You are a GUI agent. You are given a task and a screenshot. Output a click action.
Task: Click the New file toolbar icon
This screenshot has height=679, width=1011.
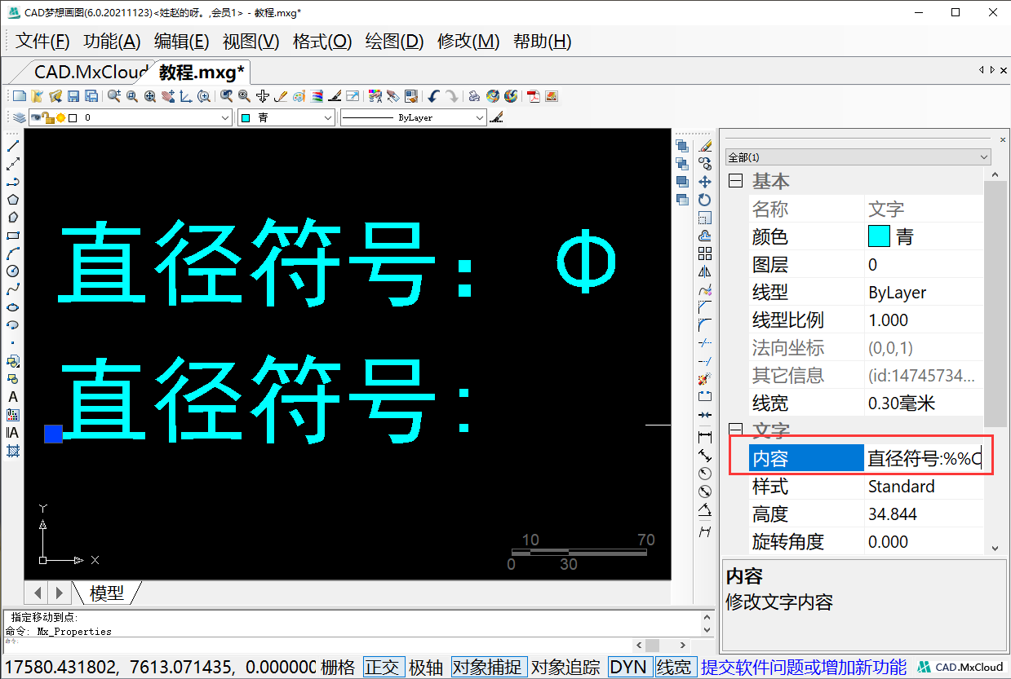pyautogui.click(x=20, y=96)
